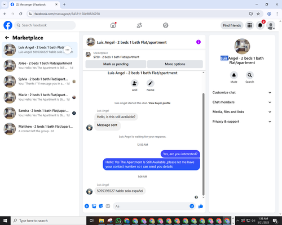Click the "5095396527 hablo solo español" message
This screenshot has height=225, width=282.
pos(120,191)
